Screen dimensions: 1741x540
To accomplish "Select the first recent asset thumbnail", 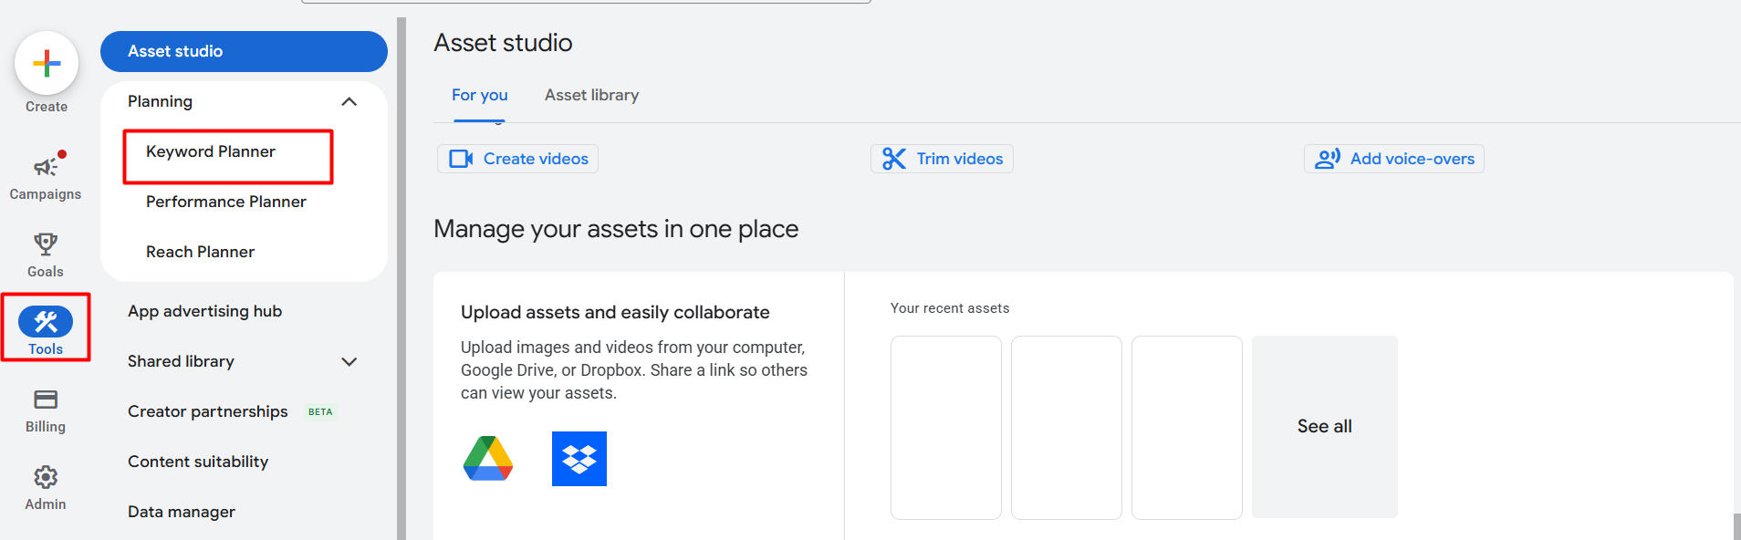I will pyautogui.click(x=945, y=427).
